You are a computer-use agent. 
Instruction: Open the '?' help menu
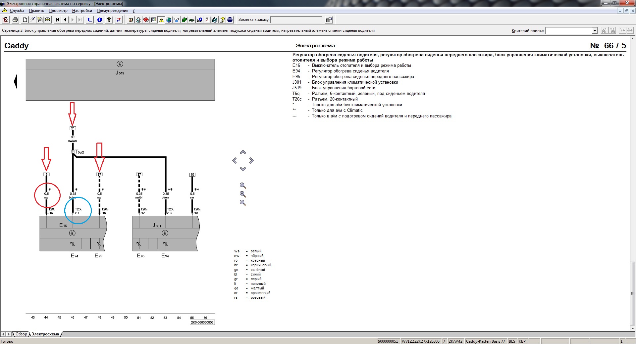coord(133,11)
